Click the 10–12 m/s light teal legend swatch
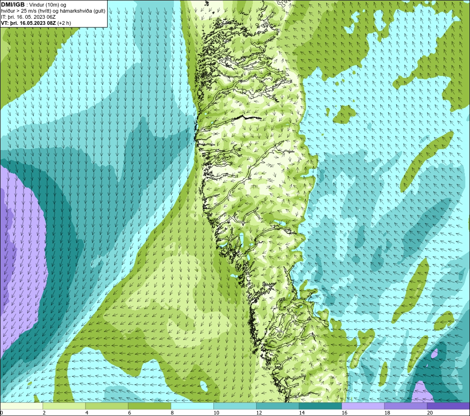The width and height of the screenshot is (470, 416). [x=235, y=406]
